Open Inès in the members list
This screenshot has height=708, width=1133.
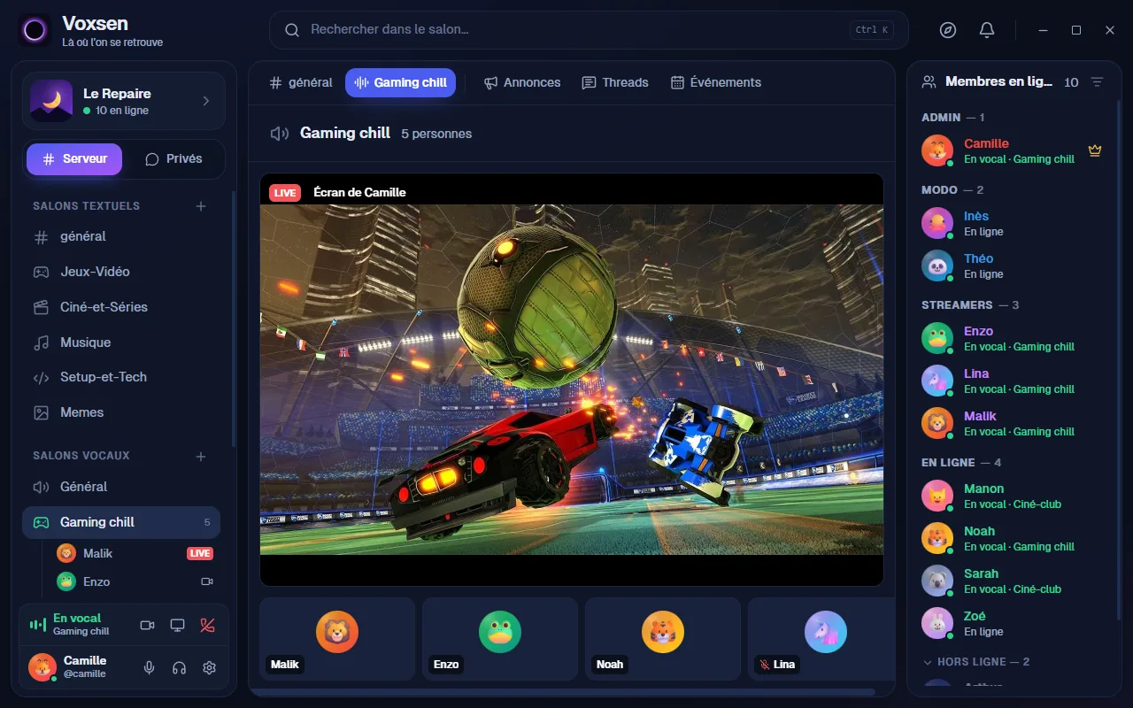[1012, 223]
